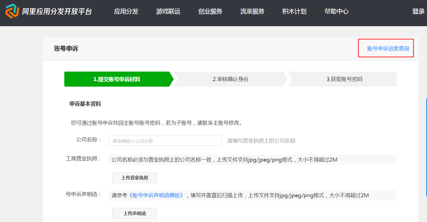Click the Alibaba platform logo icon
This screenshot has width=427, height=222.
point(12,11)
